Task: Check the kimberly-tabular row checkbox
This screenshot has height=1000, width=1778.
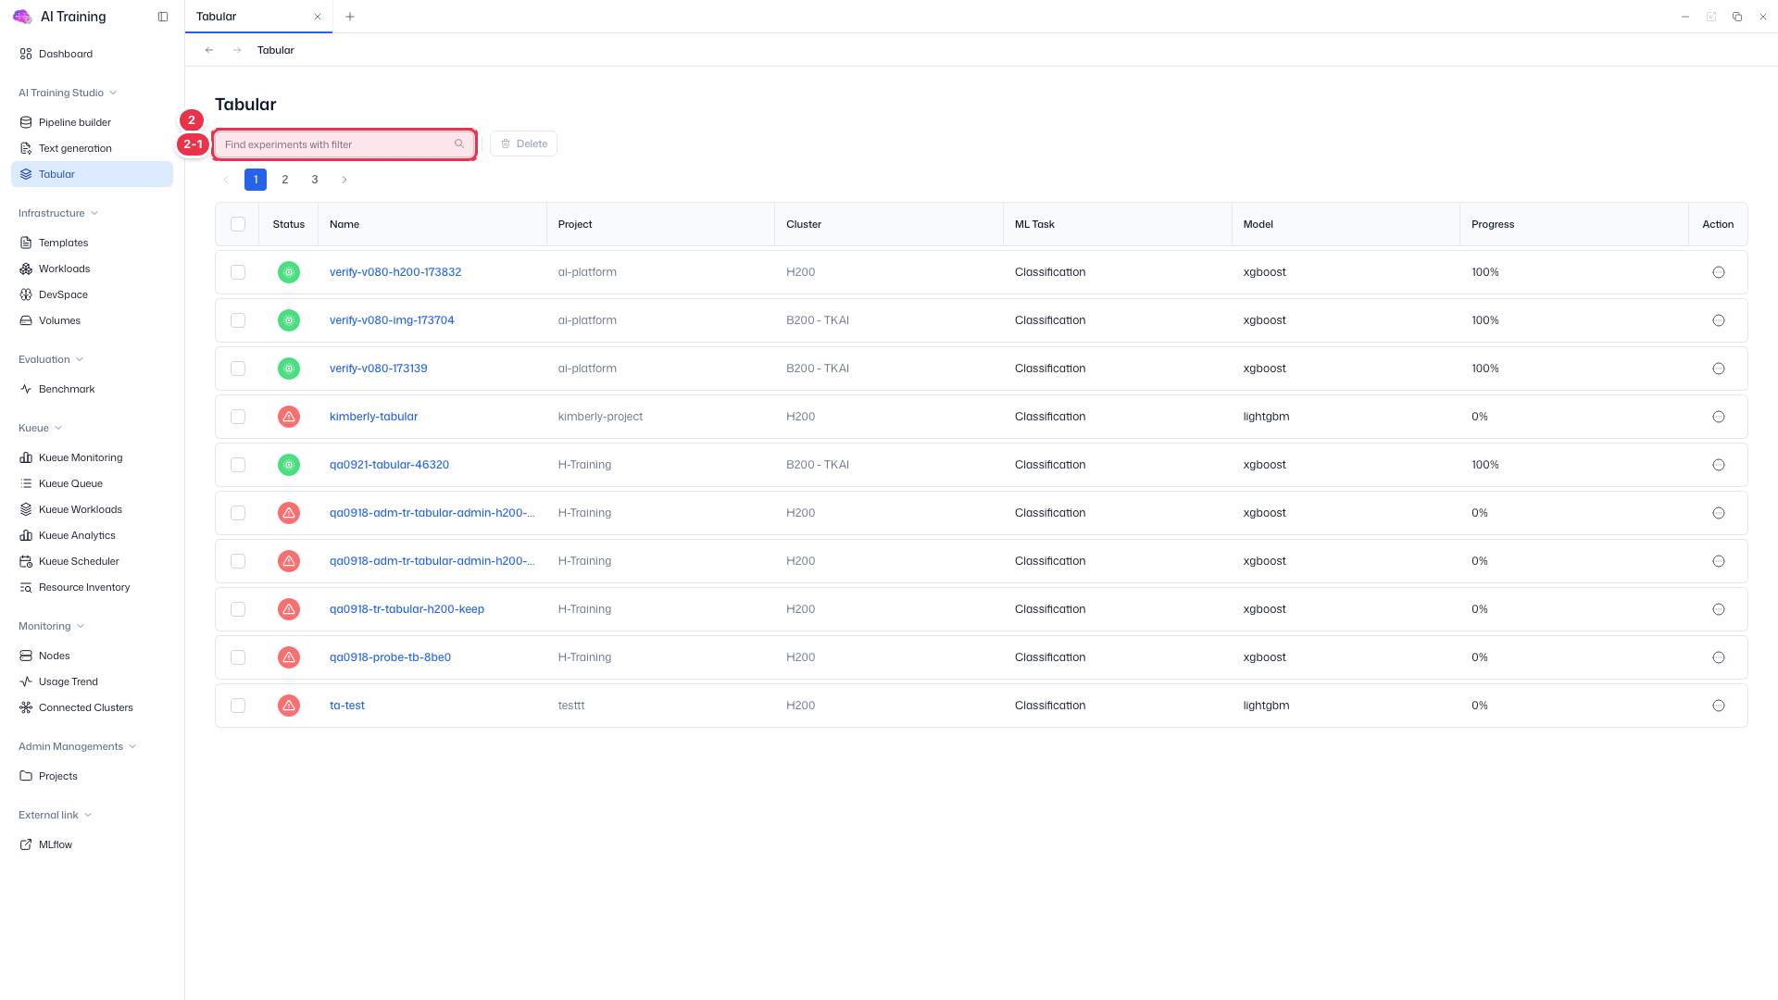Action: (x=238, y=417)
